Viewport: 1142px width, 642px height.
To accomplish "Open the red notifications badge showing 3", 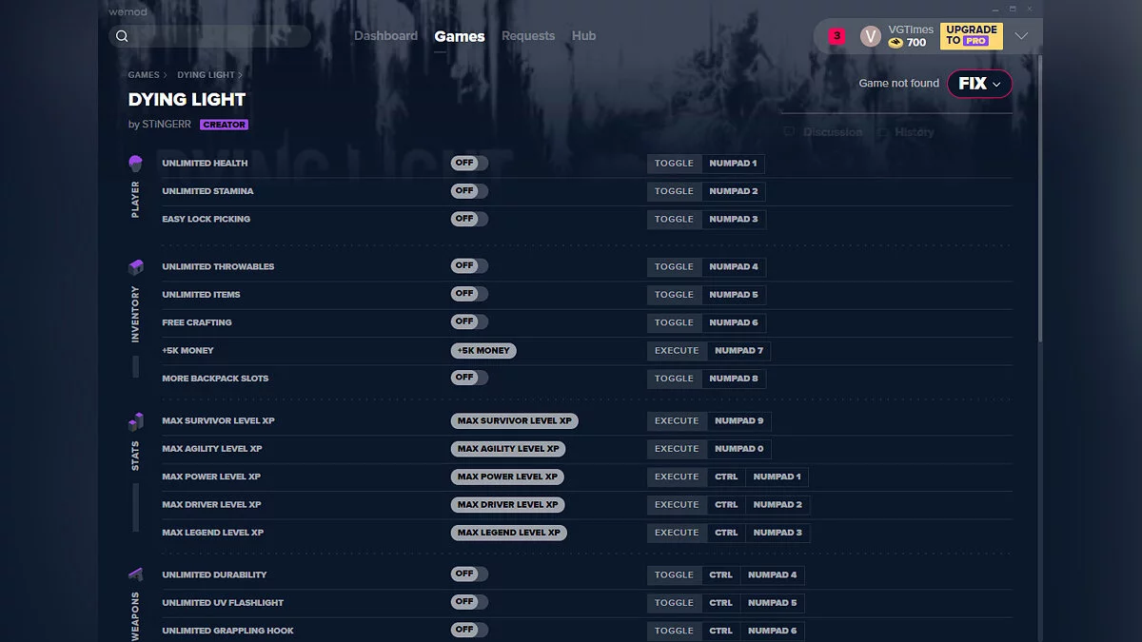I will [x=837, y=36].
